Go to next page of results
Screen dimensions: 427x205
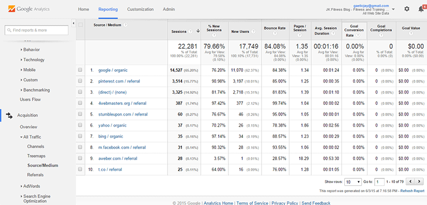point(419,182)
